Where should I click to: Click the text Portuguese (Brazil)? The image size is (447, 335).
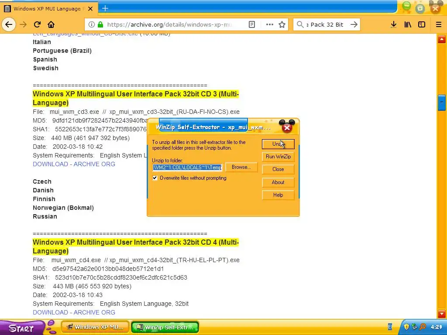[62, 51]
